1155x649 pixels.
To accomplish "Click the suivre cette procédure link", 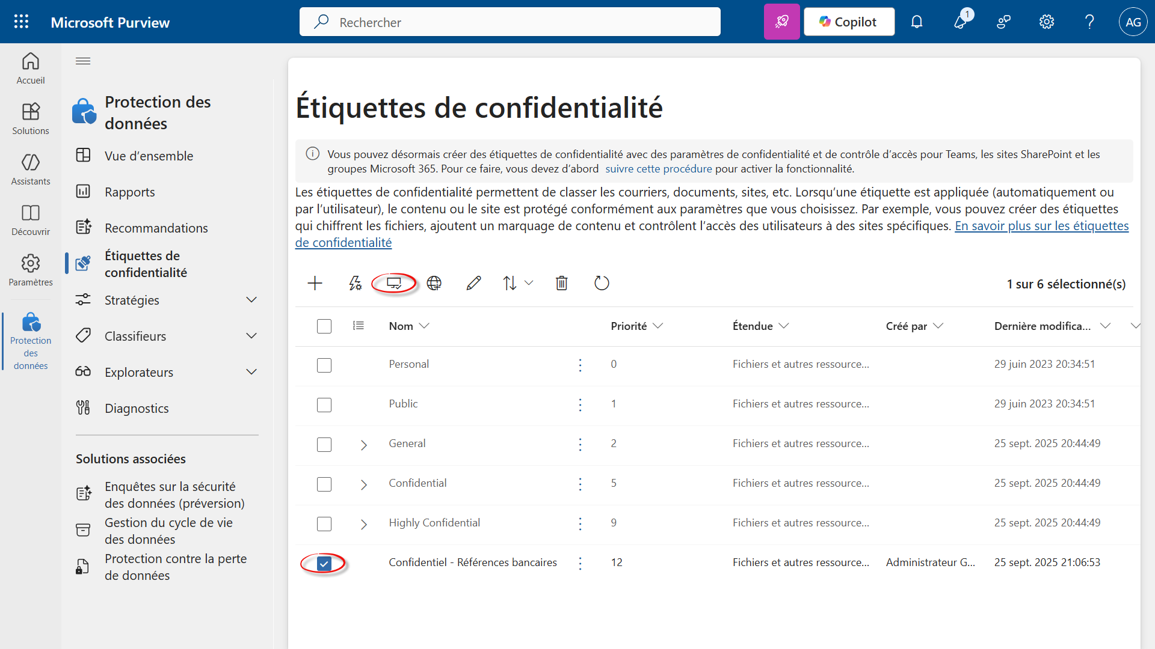I will coord(658,169).
